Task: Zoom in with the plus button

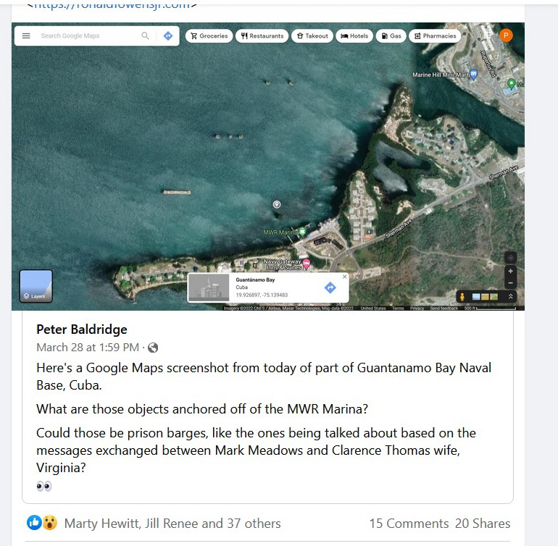Action: (510, 271)
